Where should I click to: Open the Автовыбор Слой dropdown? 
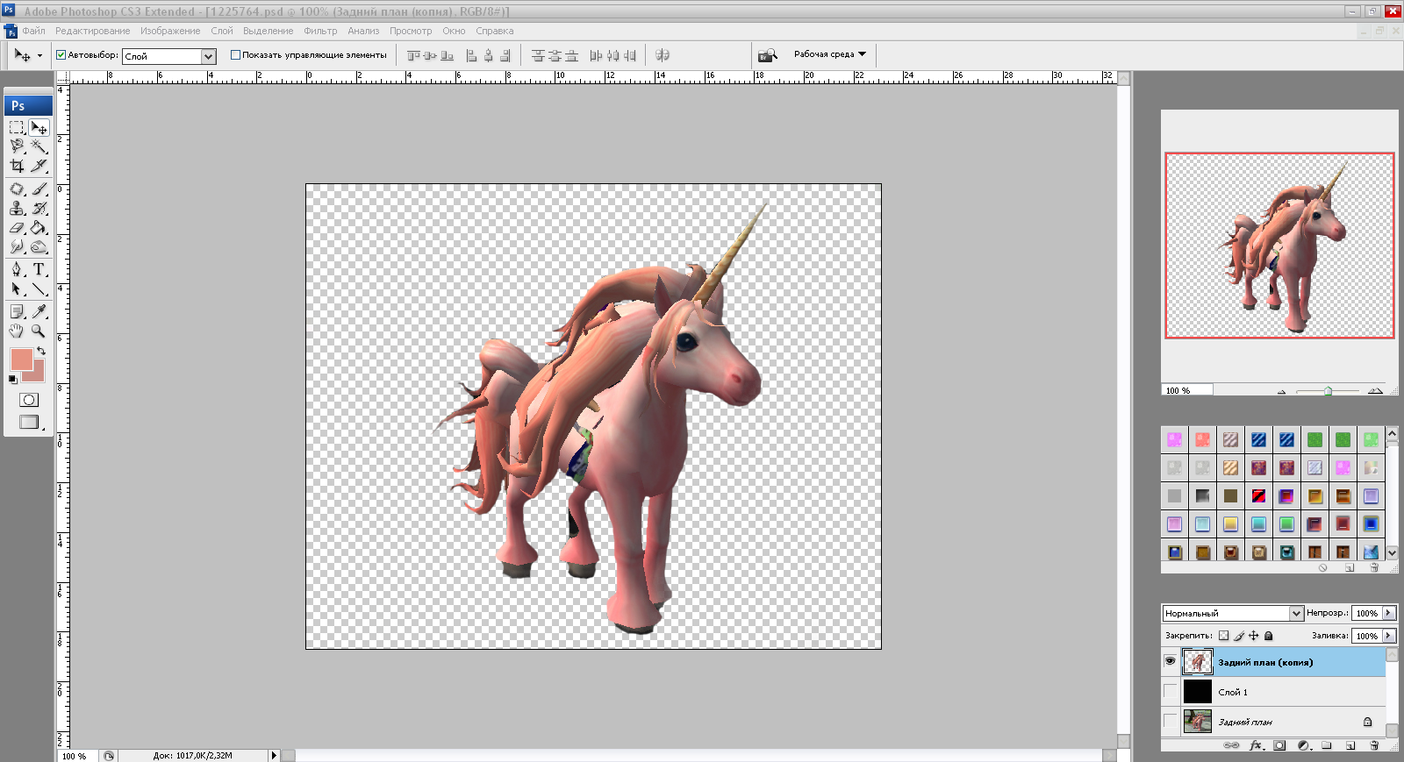(x=208, y=56)
